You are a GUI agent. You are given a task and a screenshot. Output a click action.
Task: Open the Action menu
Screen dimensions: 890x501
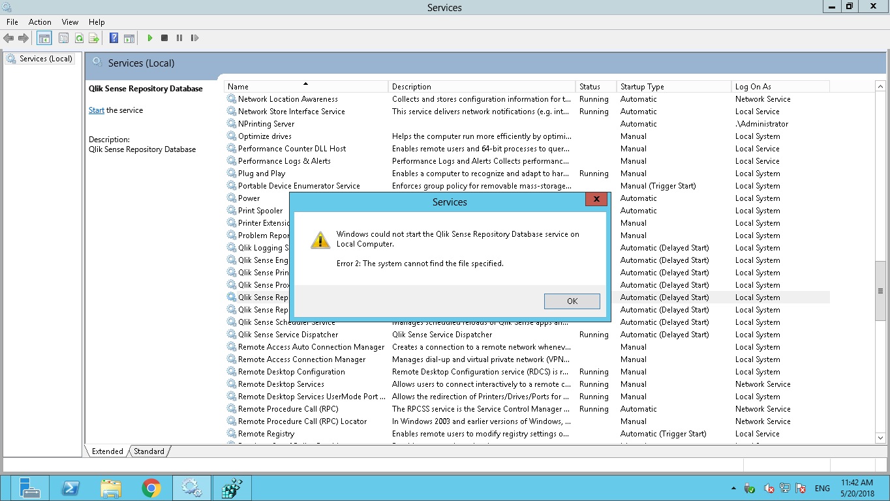[x=40, y=22]
